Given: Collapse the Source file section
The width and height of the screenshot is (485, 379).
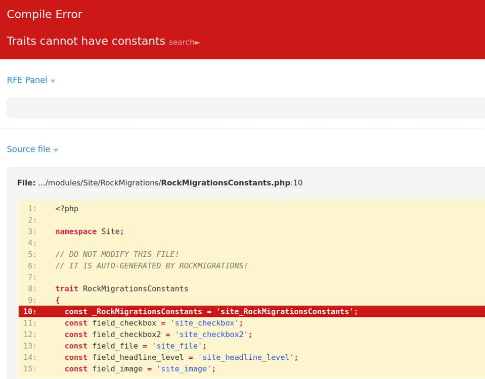Looking at the screenshot, I should 32,150.
